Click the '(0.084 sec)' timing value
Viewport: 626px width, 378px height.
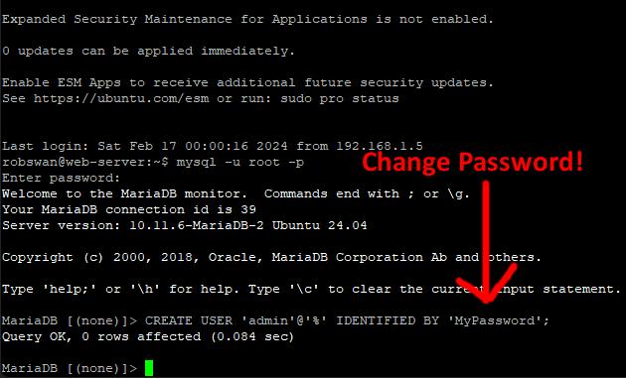tap(252, 336)
